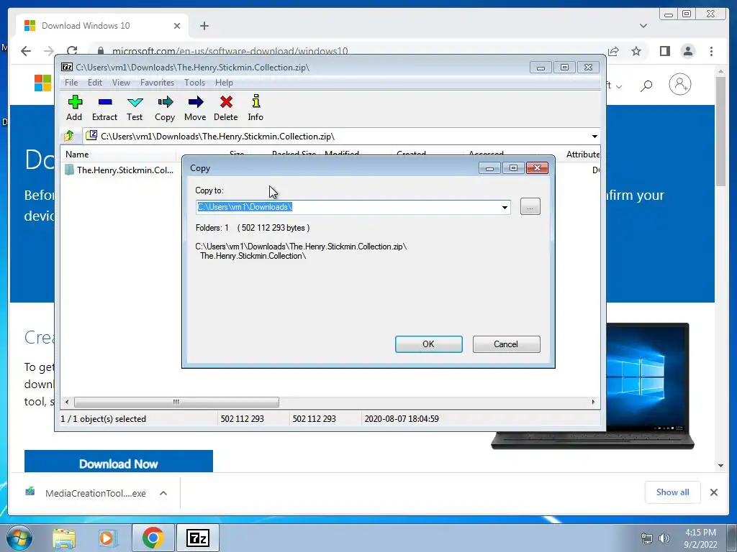
Task: Bookmark this page with star icon
Action: point(636,51)
